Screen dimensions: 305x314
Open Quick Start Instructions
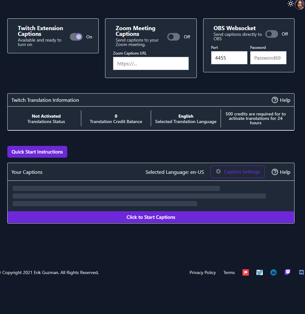coord(37,152)
